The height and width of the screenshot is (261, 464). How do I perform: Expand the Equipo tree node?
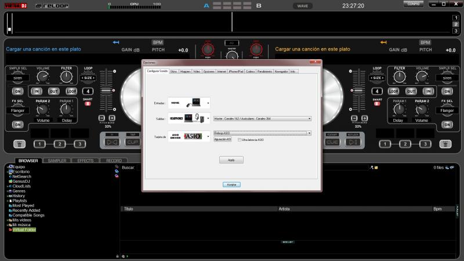point(8,167)
